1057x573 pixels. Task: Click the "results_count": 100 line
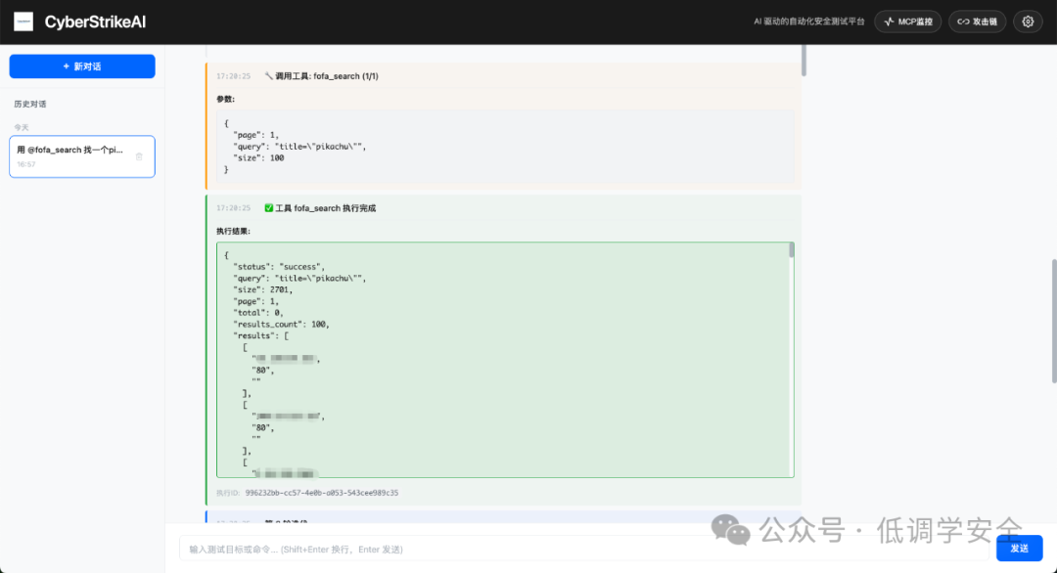click(x=282, y=324)
